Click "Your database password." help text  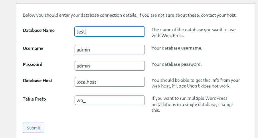click(176, 64)
